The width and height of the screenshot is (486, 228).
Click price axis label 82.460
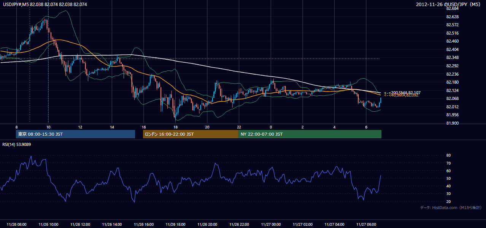click(x=453, y=41)
